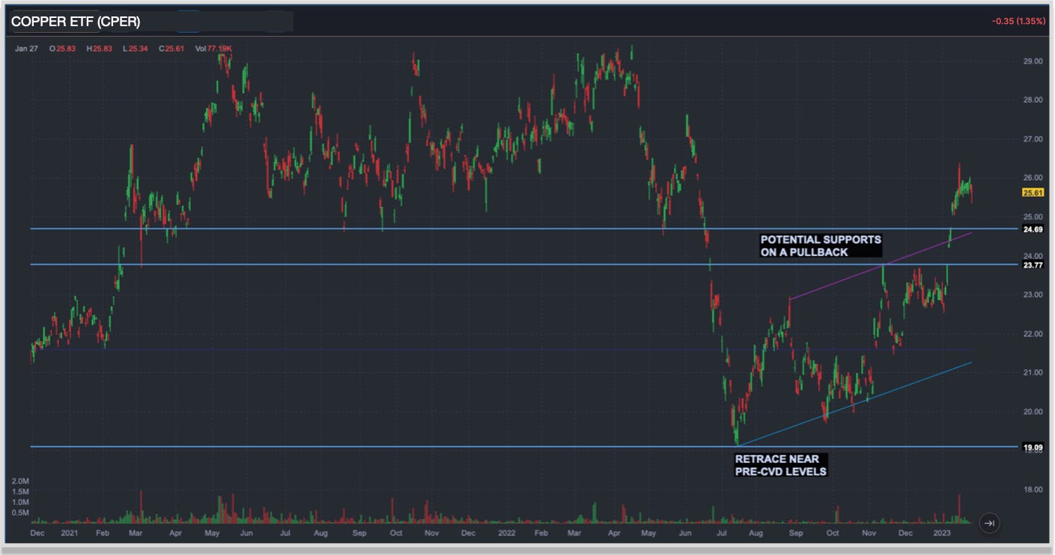Select the COPPER ETF (CPER) title
This screenshot has height=555, width=1055.
click(76, 22)
